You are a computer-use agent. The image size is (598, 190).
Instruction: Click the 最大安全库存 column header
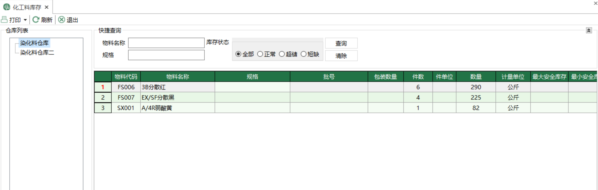click(549, 77)
